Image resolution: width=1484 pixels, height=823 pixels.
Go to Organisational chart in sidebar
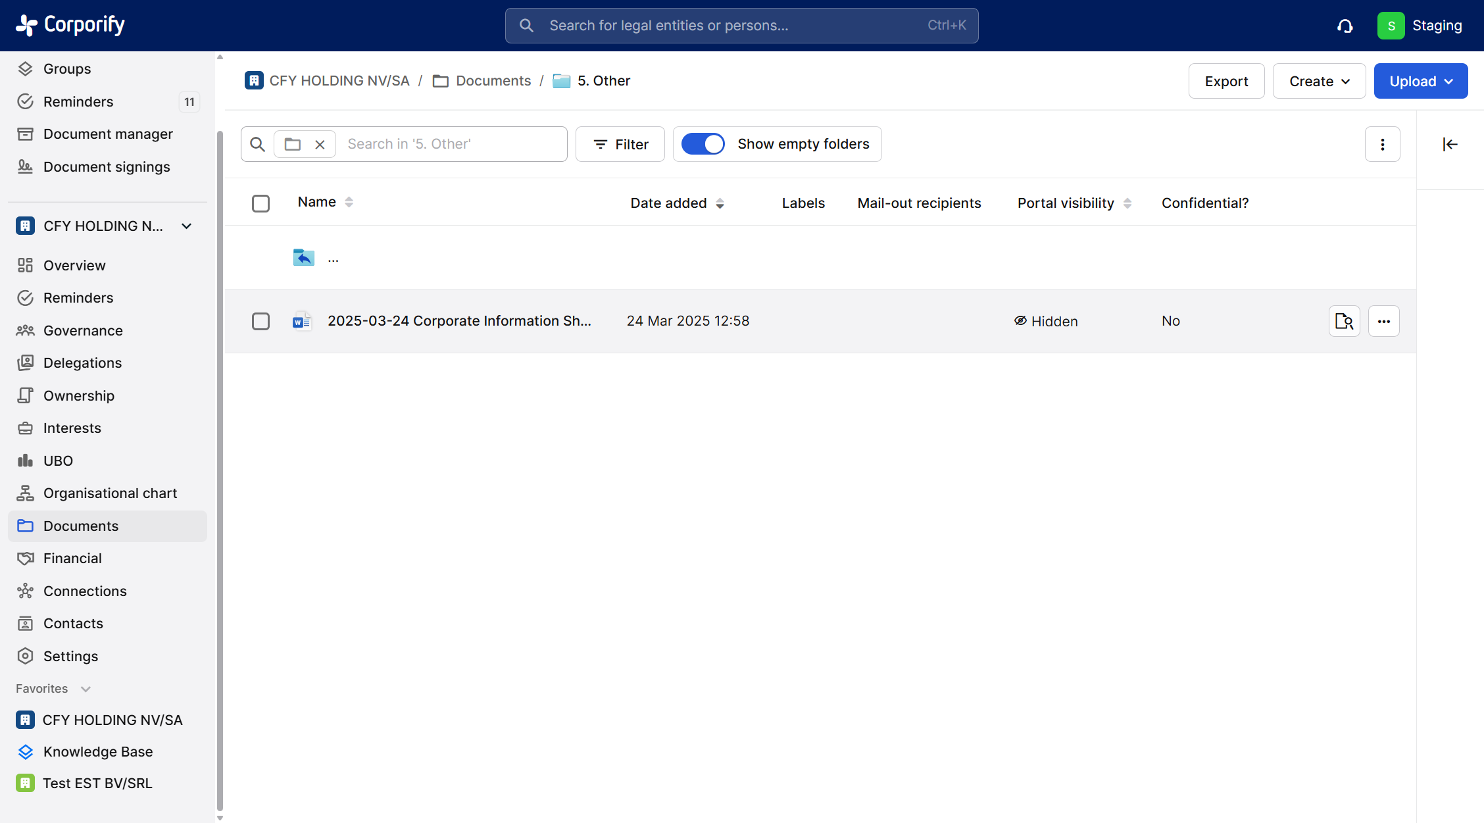pos(110,493)
